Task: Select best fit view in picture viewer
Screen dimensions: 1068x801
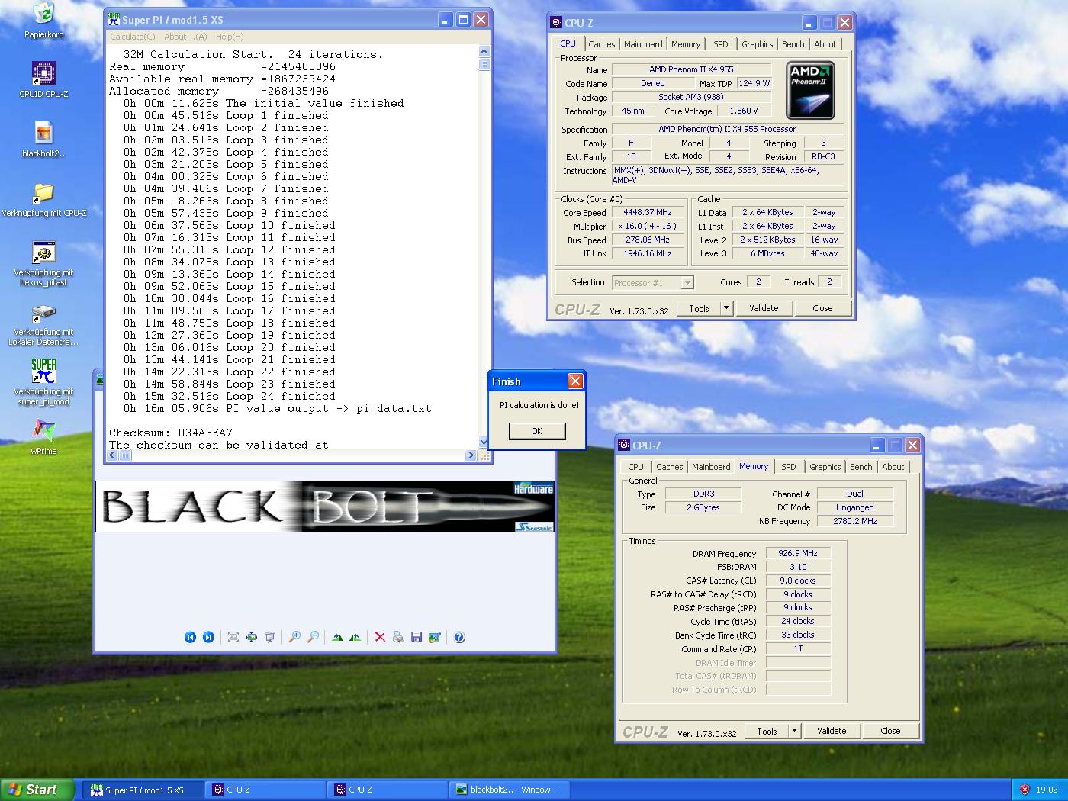Action: click(233, 637)
